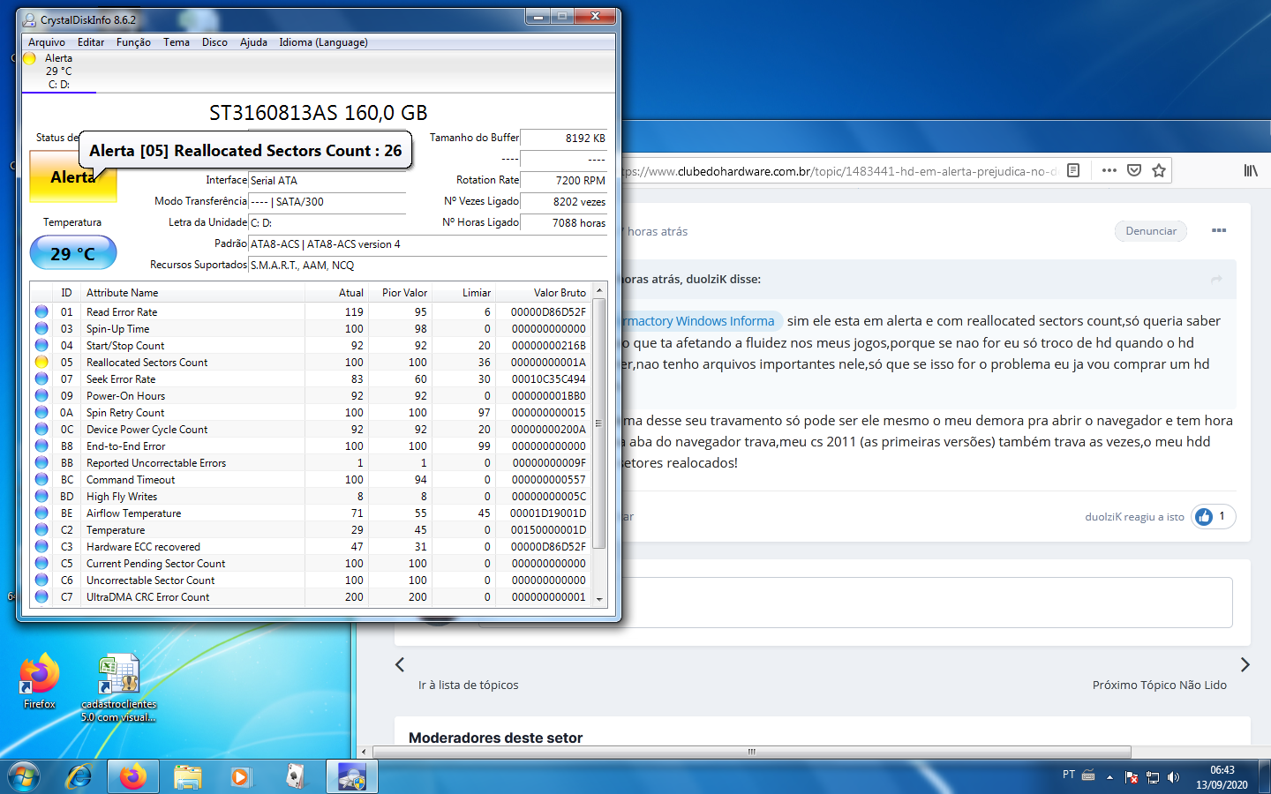Open page actions menu in address bar
Screen dimensions: 1271x794
coord(1109,170)
